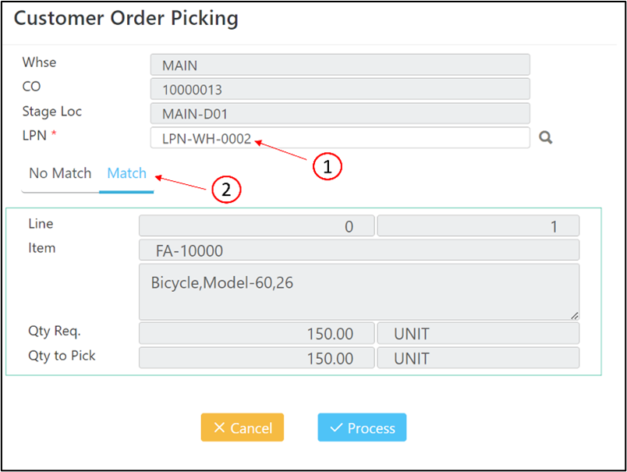Click the Qty Req. UNIT field
Screen dimensions: 627x472
coord(477,334)
